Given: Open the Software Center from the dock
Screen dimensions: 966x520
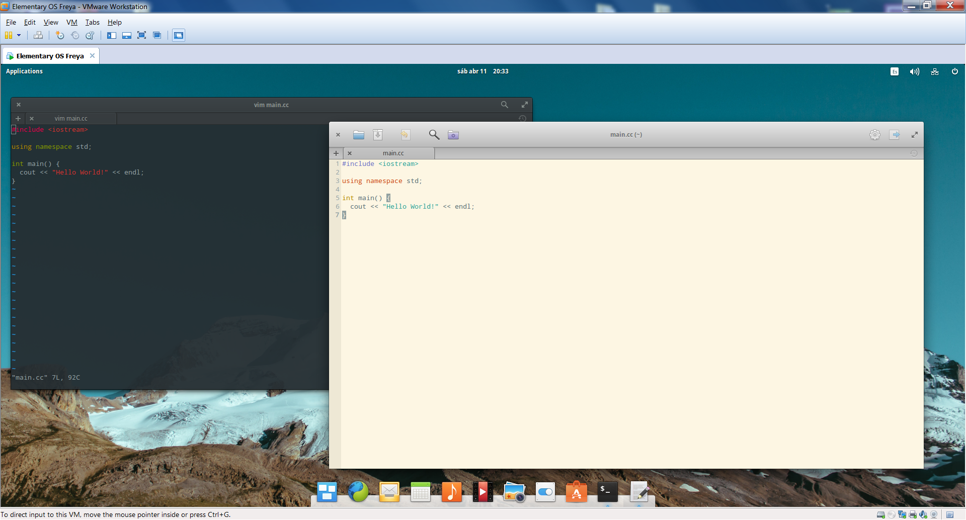Looking at the screenshot, I should coord(577,492).
